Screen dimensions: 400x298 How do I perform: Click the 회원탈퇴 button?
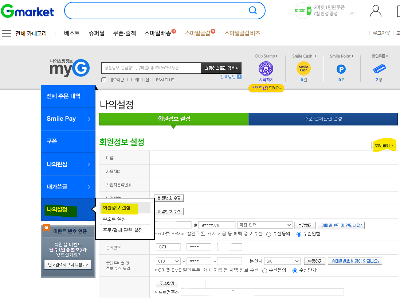click(x=384, y=146)
